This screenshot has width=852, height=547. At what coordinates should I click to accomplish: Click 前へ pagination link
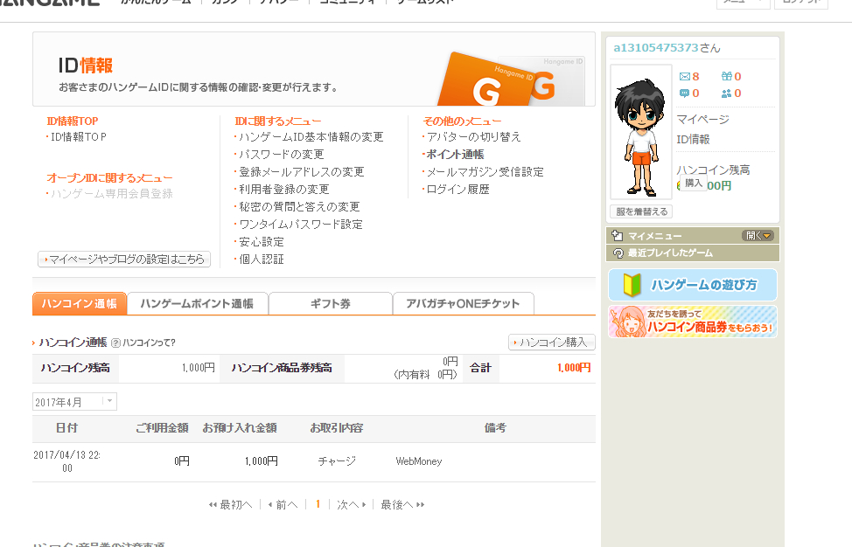click(283, 505)
